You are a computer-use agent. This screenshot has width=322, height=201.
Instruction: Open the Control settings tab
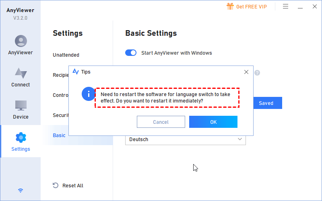tap(61, 95)
